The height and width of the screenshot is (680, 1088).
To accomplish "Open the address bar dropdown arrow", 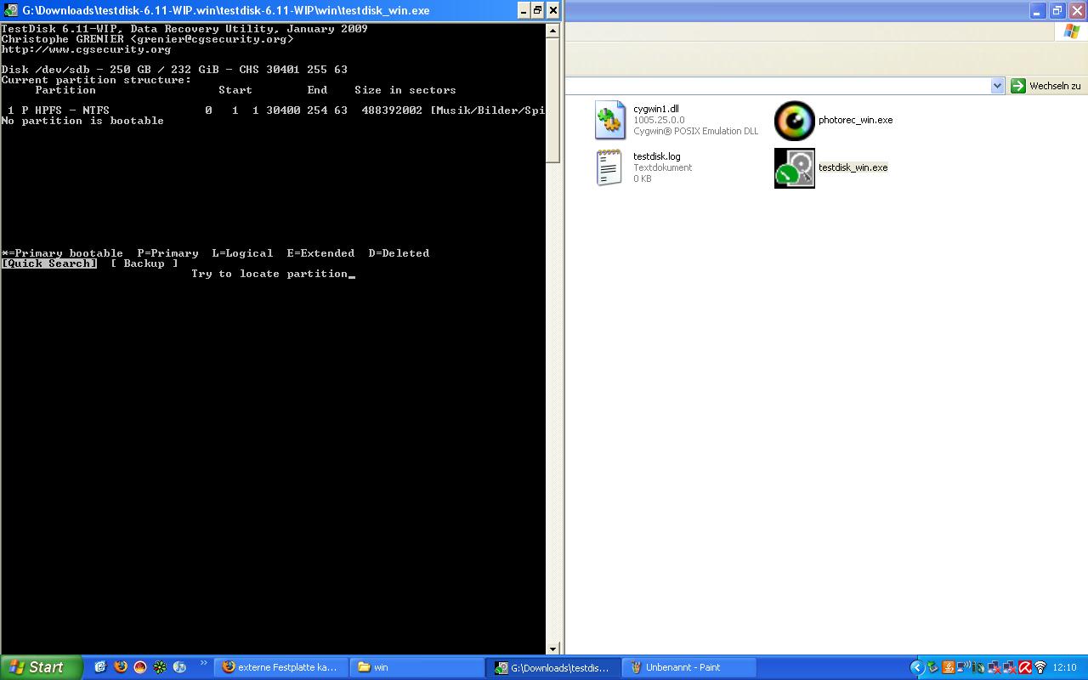I will tap(998, 86).
